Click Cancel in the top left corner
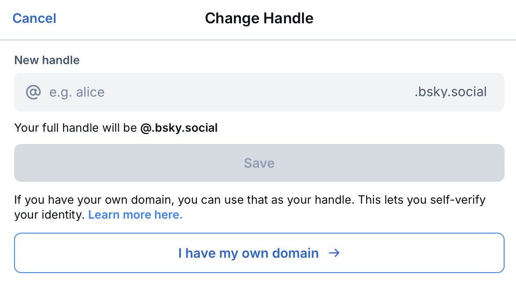 point(34,18)
